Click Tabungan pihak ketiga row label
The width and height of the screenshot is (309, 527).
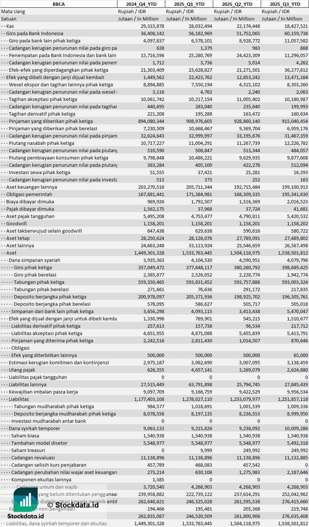tap(39, 282)
